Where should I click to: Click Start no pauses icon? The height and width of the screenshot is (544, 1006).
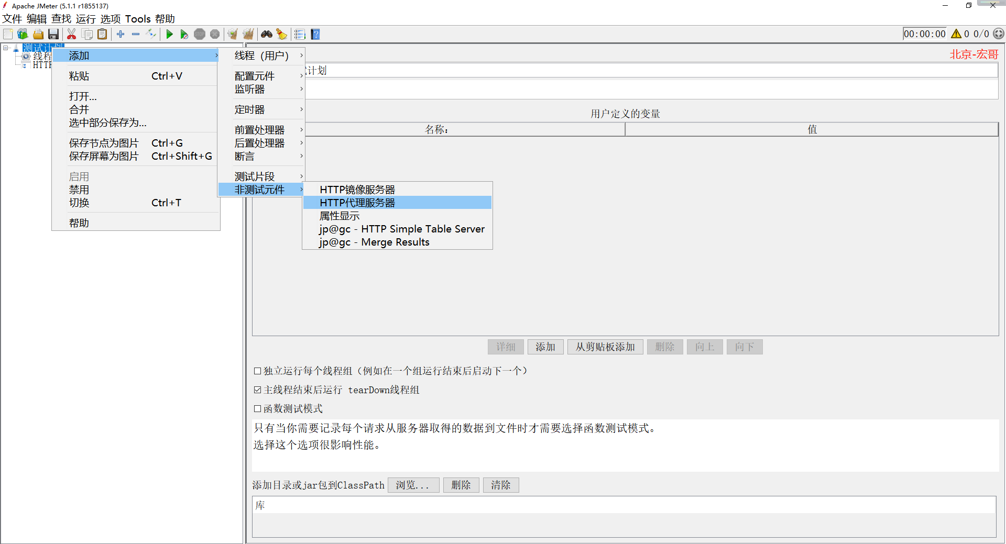(184, 34)
